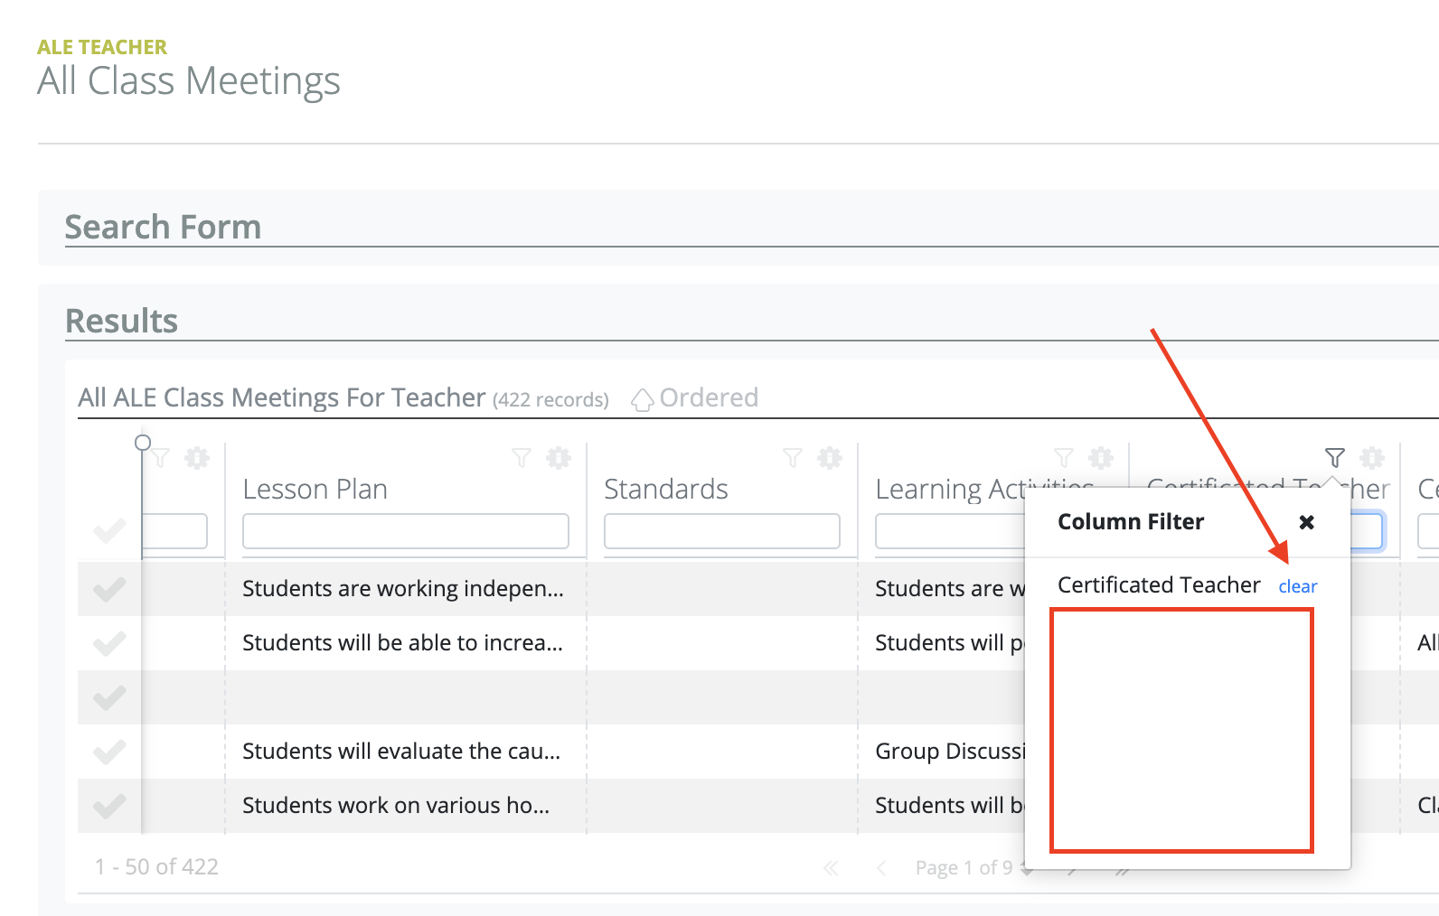Click the Lesson Plan filter text box

[x=405, y=531]
